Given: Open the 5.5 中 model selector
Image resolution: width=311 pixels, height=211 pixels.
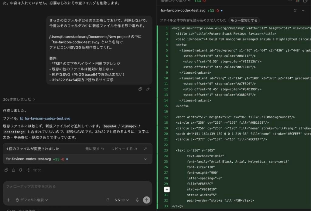Looking at the screenshot, I should click(121, 200).
